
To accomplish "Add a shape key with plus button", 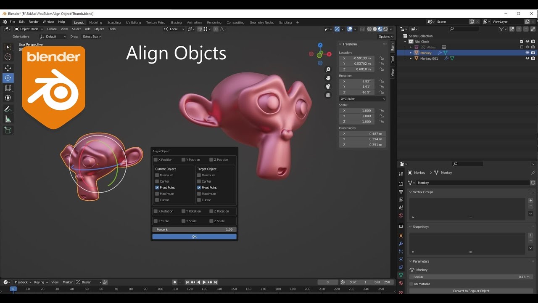I will [x=530, y=235].
